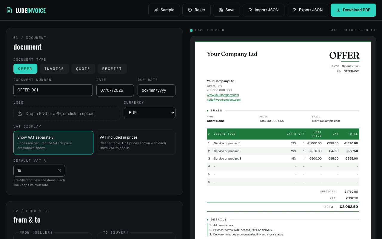Click the €2,082.50 grand total value
The image size is (382, 239).
[349, 207]
